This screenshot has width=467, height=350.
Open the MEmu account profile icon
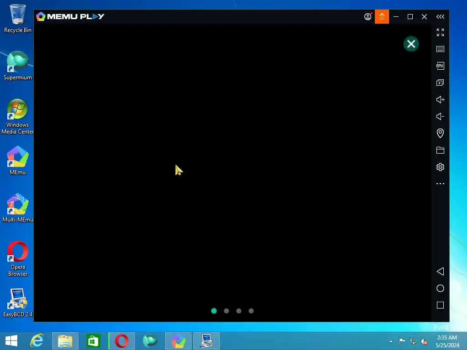(368, 17)
